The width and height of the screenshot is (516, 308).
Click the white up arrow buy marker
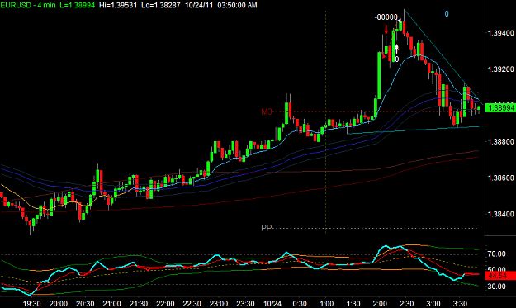[x=397, y=49]
